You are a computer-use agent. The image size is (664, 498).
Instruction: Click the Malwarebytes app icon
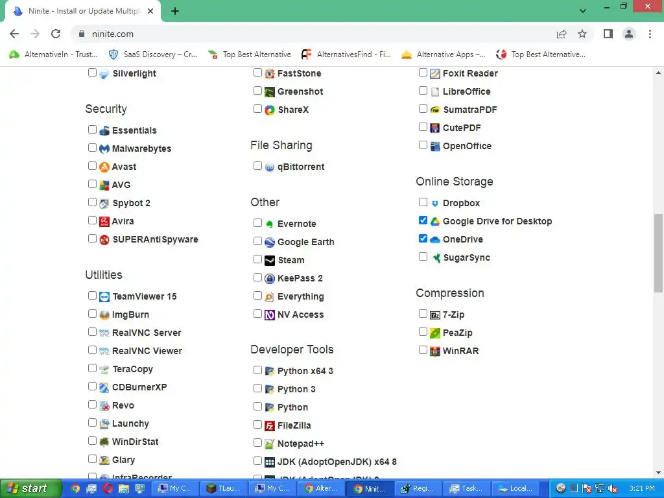[104, 149]
